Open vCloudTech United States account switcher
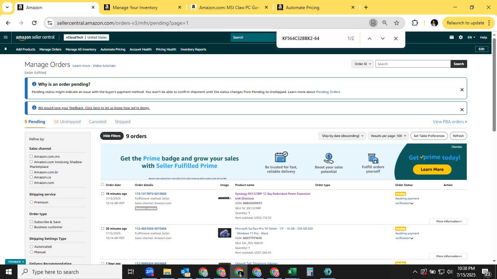 click(86, 37)
